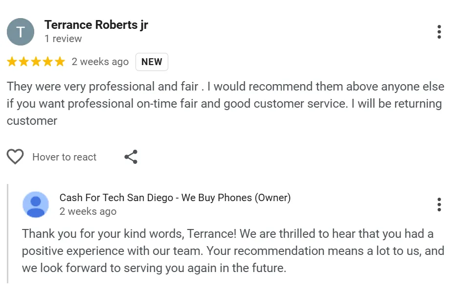Open the three-dot menu on Terrance's review
451x297 pixels.
point(439,32)
